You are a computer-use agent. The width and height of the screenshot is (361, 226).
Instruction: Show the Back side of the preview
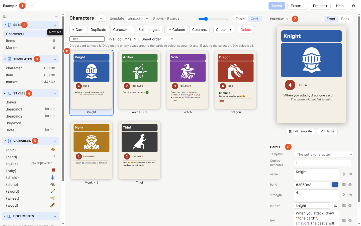pyautogui.click(x=345, y=19)
